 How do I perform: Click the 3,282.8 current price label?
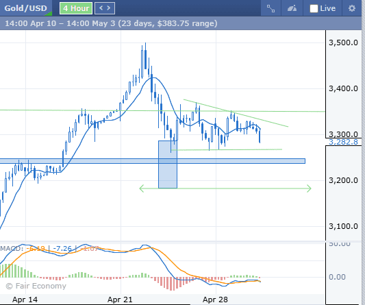[343, 142]
